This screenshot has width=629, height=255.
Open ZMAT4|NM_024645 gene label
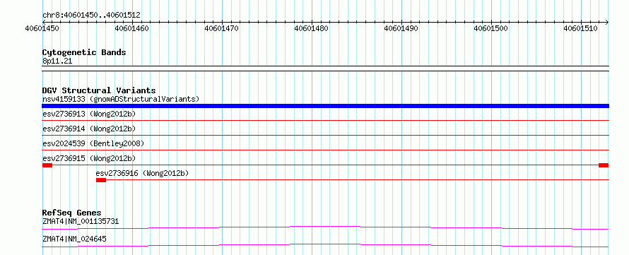pyautogui.click(x=74, y=239)
